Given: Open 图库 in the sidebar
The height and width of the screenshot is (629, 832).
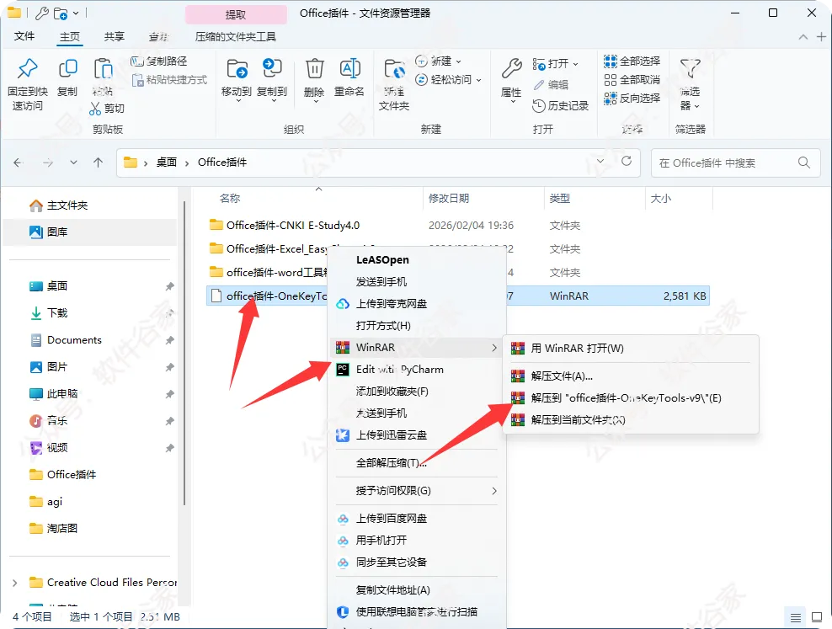Looking at the screenshot, I should click(x=56, y=232).
